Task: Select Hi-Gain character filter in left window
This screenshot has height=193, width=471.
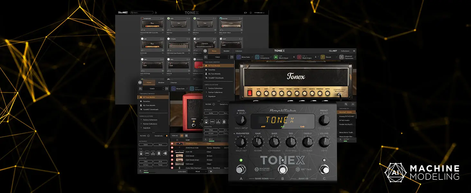Action: (146, 164)
